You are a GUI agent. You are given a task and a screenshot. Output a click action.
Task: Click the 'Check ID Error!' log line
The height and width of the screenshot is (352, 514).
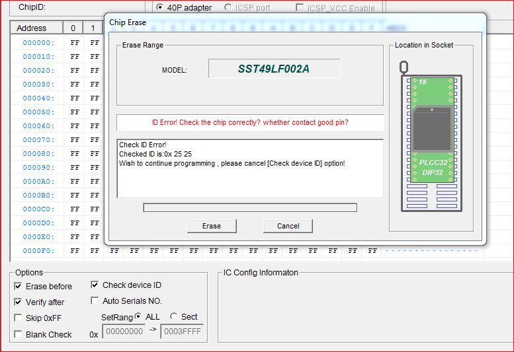[143, 145]
